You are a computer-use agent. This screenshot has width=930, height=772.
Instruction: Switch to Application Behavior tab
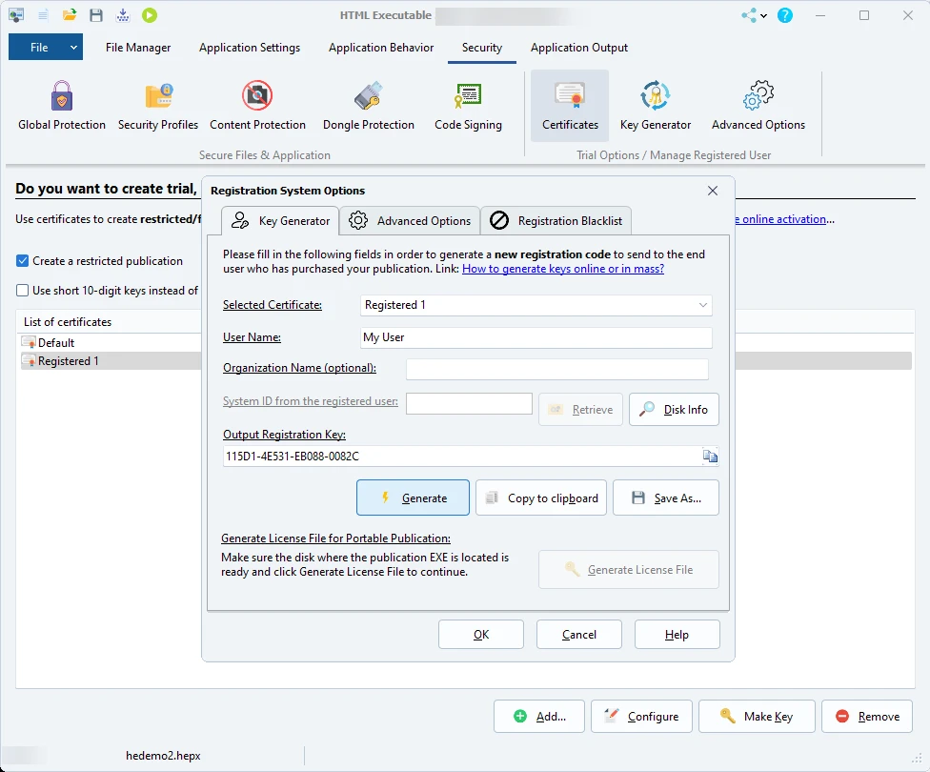[381, 48]
